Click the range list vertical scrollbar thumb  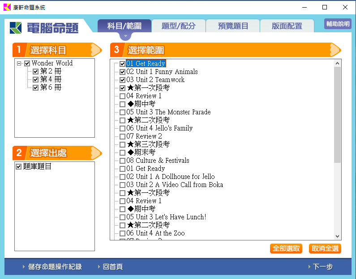[338, 114]
